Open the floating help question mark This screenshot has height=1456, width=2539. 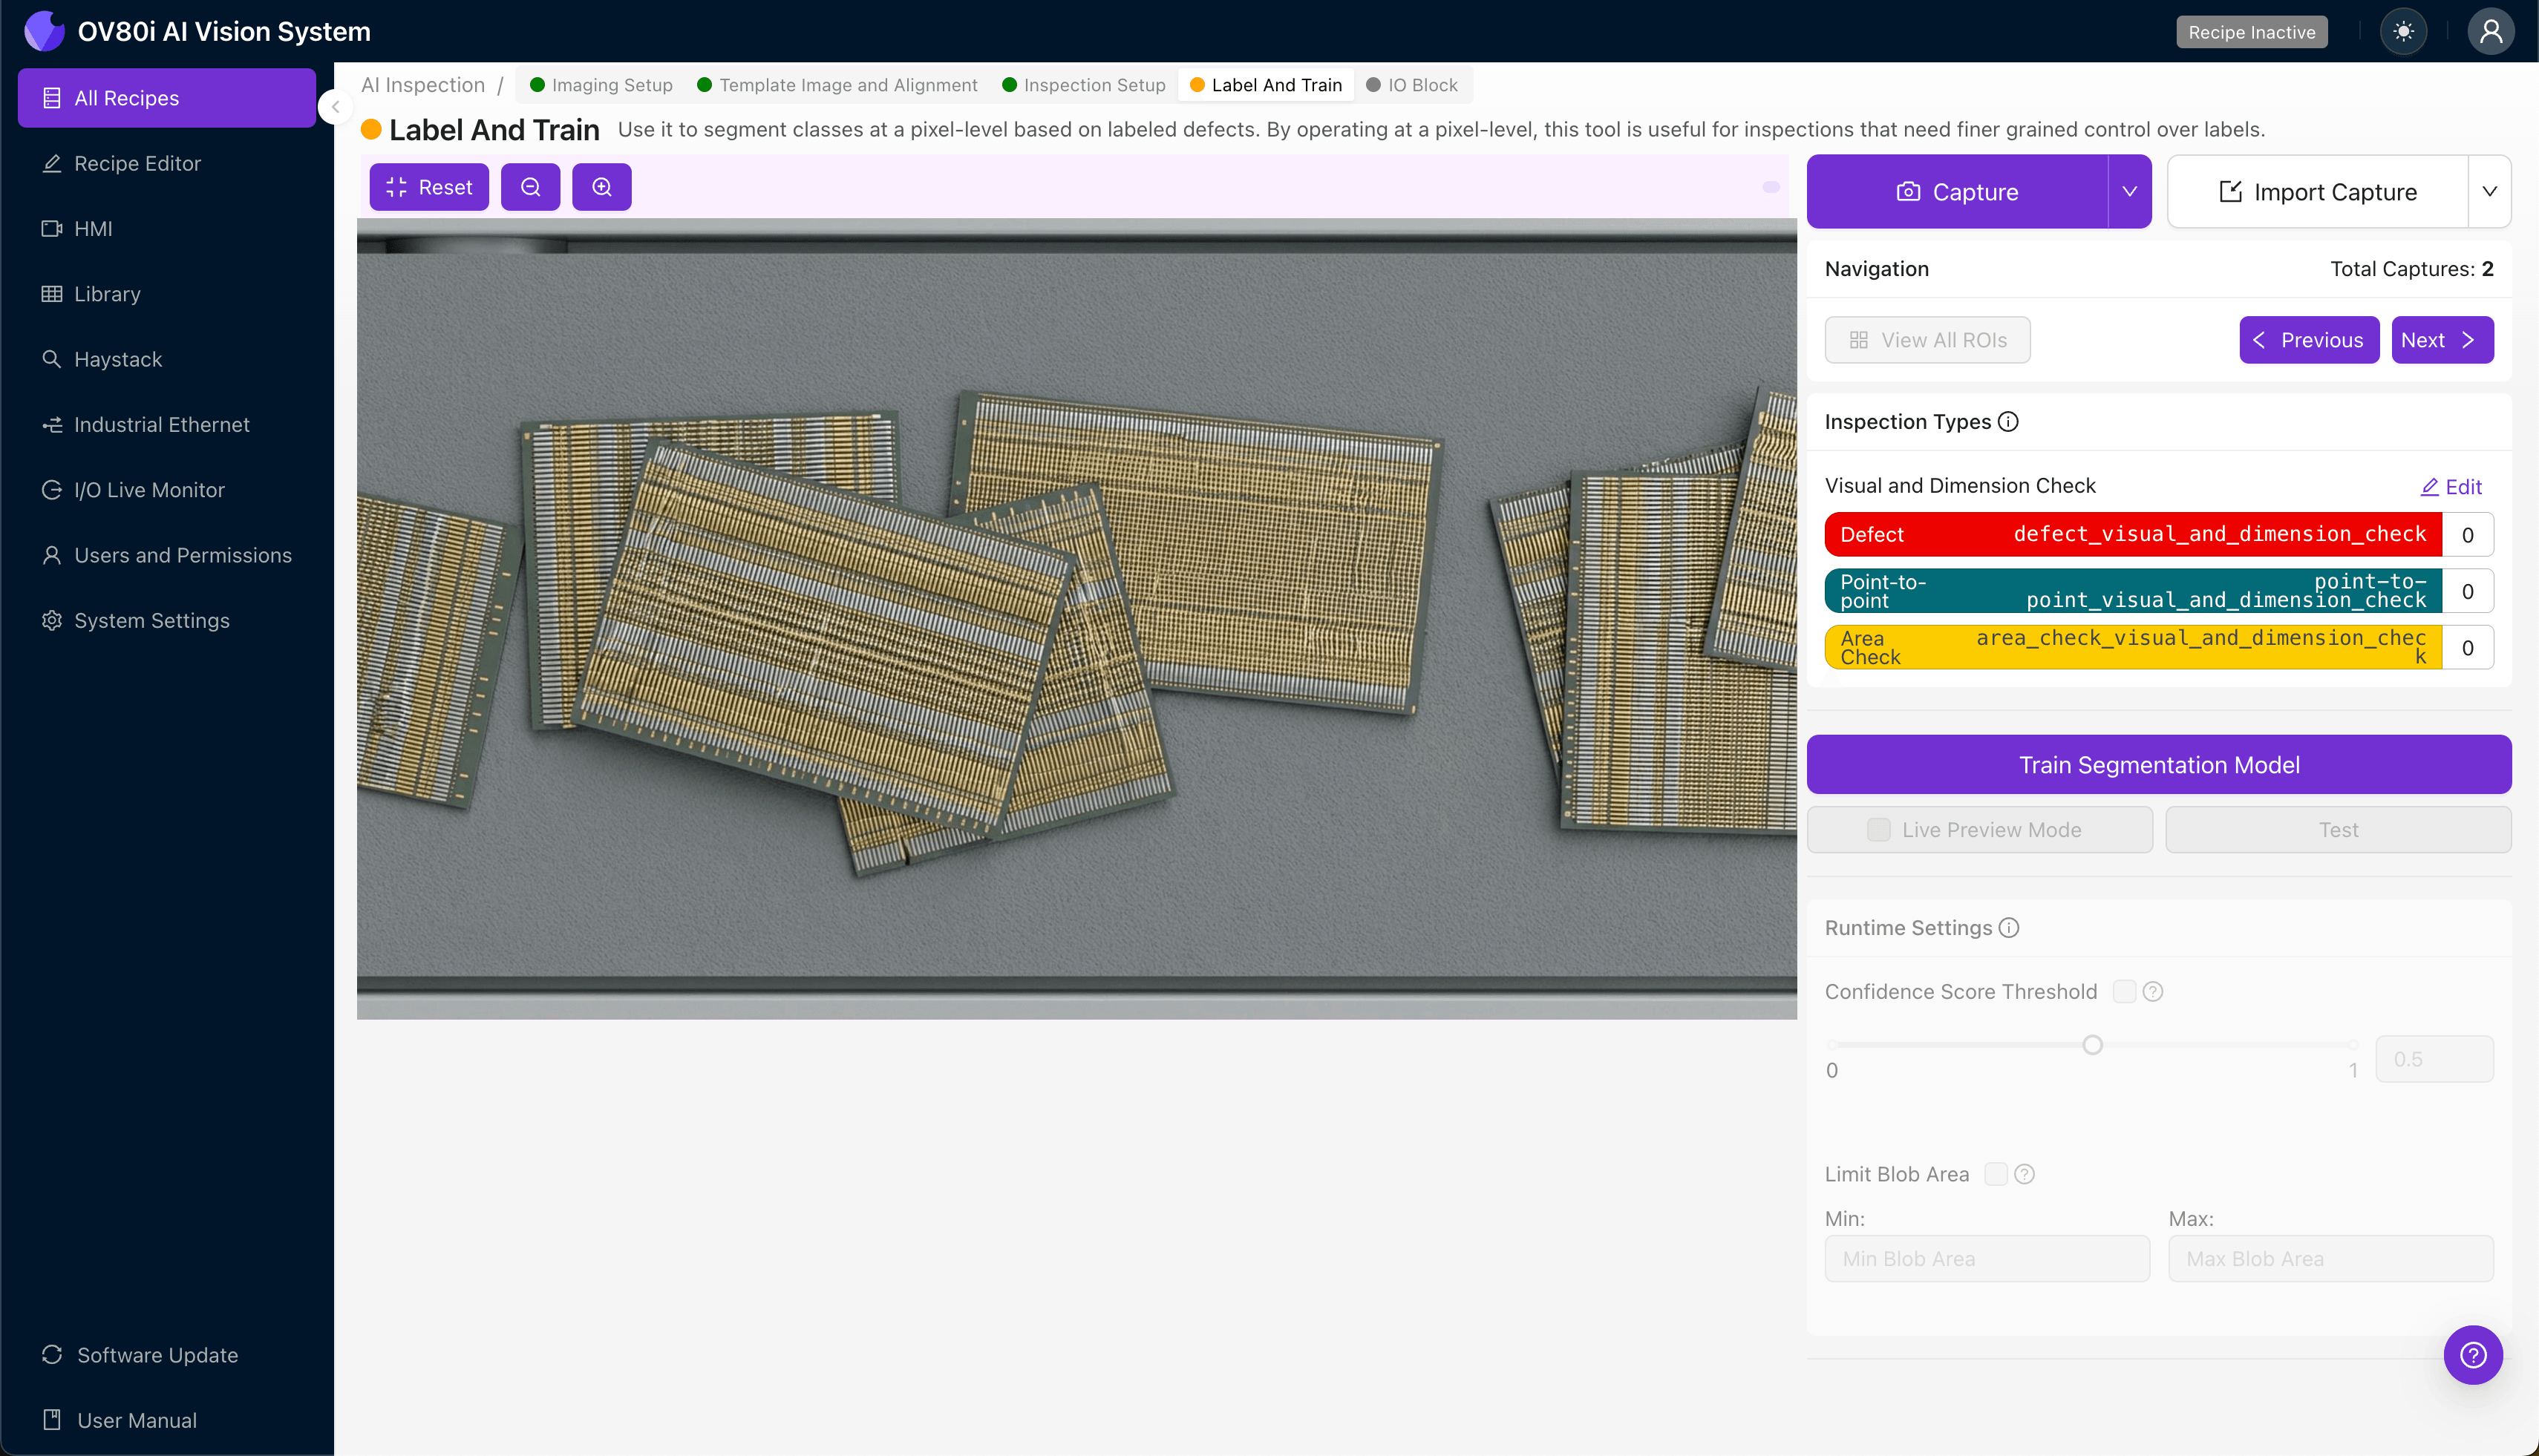pos(2473,1354)
